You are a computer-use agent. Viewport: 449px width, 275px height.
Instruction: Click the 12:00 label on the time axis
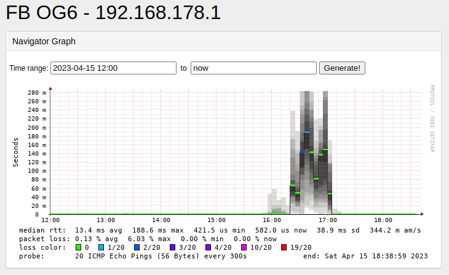click(50, 220)
